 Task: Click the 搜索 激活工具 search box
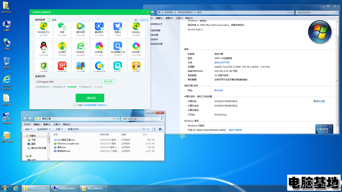142,119
